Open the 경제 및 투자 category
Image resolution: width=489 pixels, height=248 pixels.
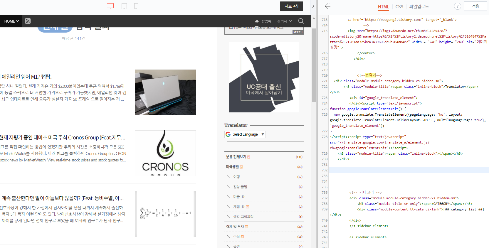click(x=235, y=227)
